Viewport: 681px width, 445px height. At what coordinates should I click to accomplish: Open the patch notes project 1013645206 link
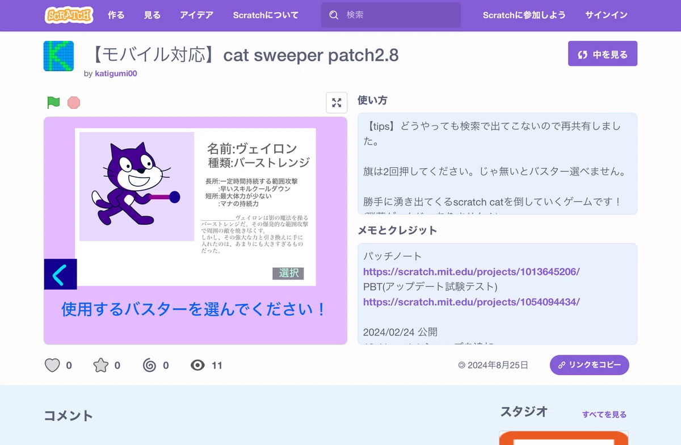click(x=471, y=272)
